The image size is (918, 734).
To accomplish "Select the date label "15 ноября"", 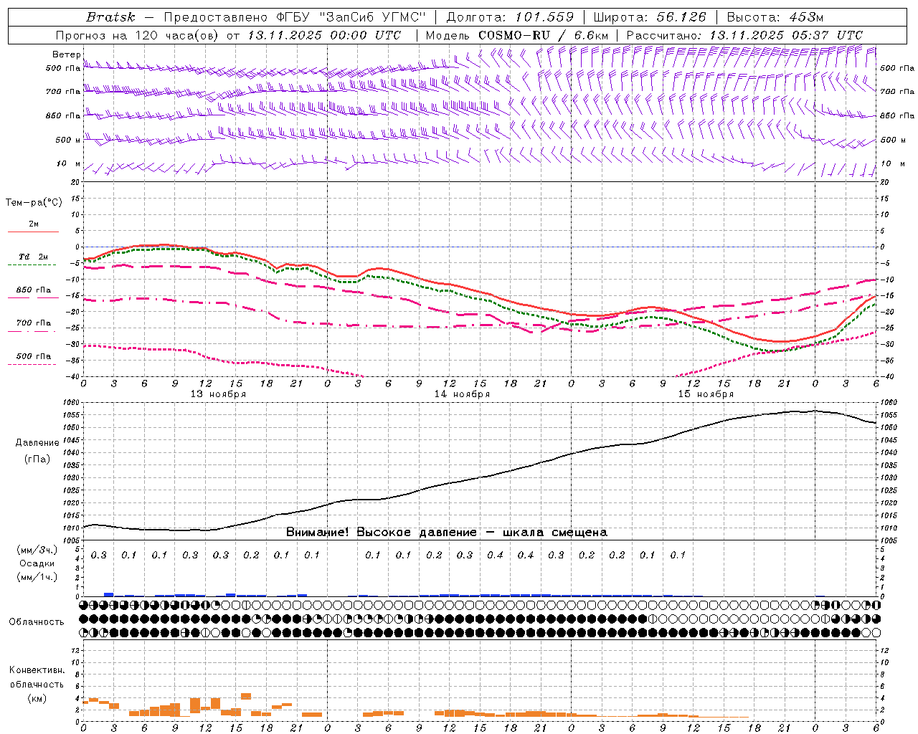I will coord(706,394).
